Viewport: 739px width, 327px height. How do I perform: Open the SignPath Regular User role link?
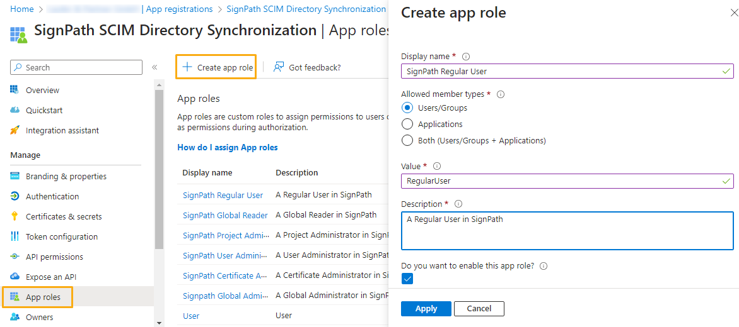pos(223,195)
